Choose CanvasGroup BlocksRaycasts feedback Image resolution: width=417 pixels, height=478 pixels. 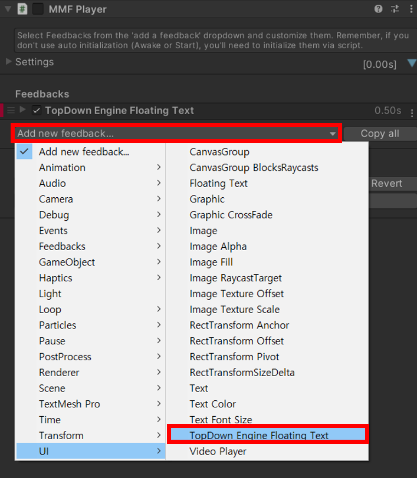(x=267, y=167)
